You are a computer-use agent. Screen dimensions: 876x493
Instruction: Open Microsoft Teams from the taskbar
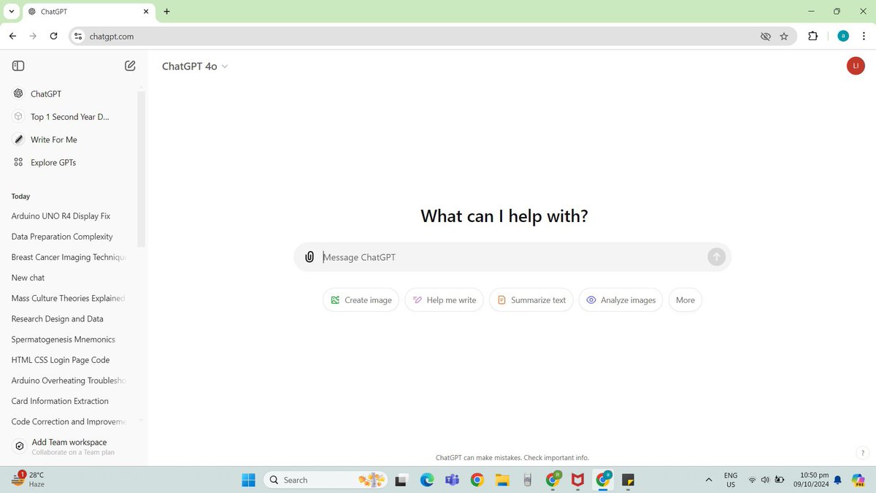click(x=452, y=480)
